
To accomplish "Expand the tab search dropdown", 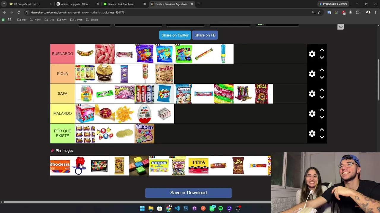I will point(4,4).
